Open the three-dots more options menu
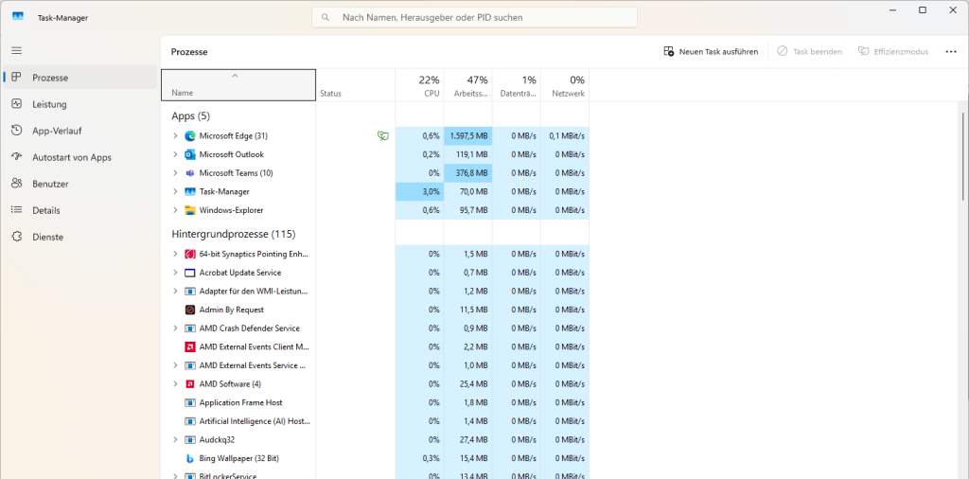Viewport: 969px width, 479px height. [951, 52]
